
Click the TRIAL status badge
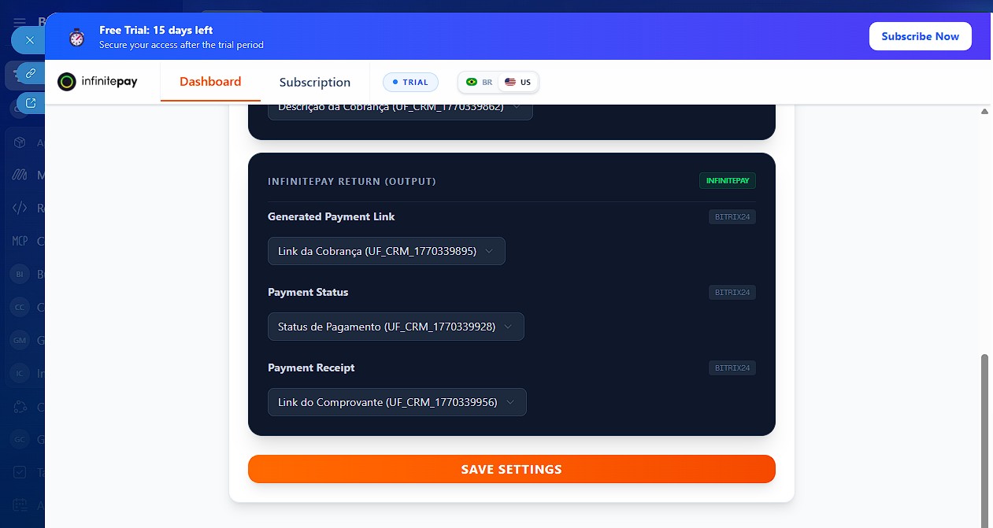point(410,82)
